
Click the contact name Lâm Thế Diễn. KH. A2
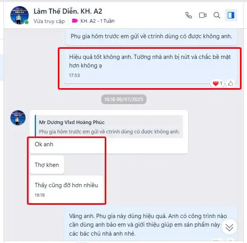[68, 11]
